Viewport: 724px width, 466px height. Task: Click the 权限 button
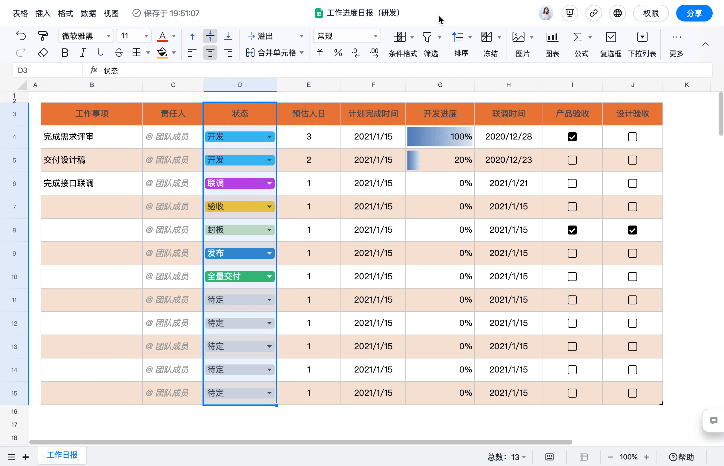click(651, 13)
